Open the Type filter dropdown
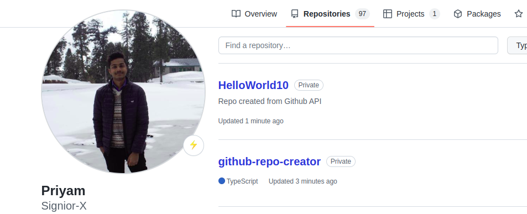Viewport: 527px width, 214px height. [x=517, y=45]
